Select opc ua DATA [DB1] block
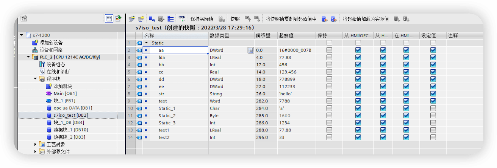The width and height of the screenshot is (497, 168). click(73, 108)
